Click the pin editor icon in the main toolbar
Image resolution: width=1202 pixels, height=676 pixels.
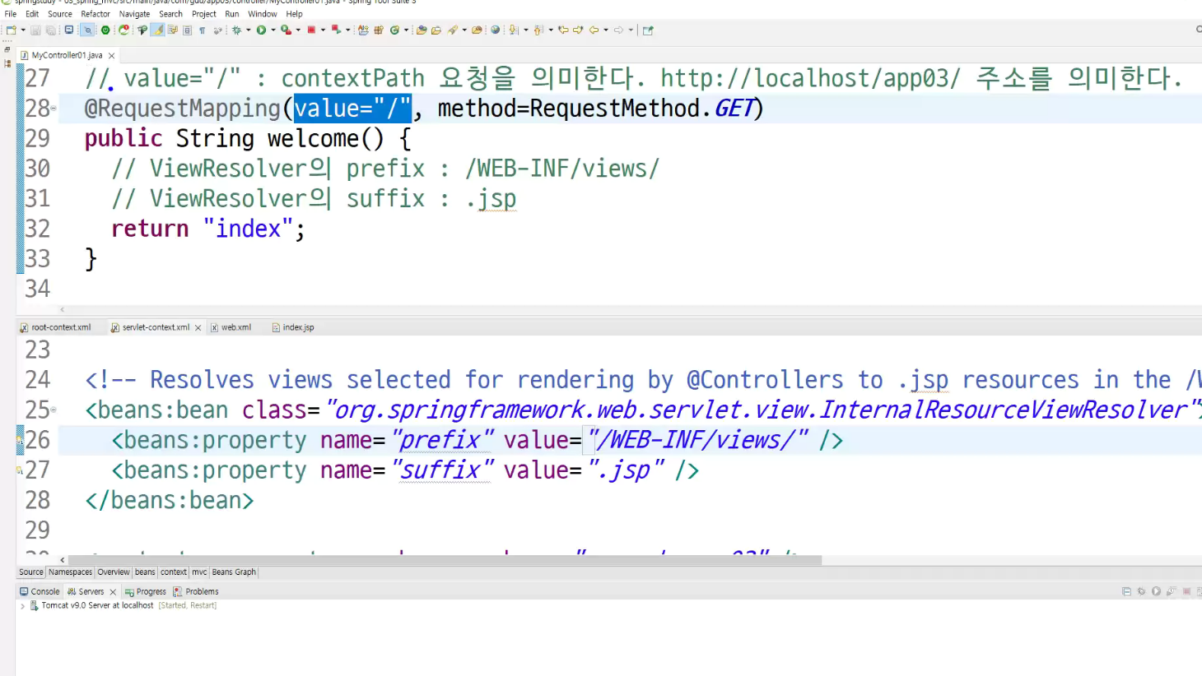tap(648, 30)
